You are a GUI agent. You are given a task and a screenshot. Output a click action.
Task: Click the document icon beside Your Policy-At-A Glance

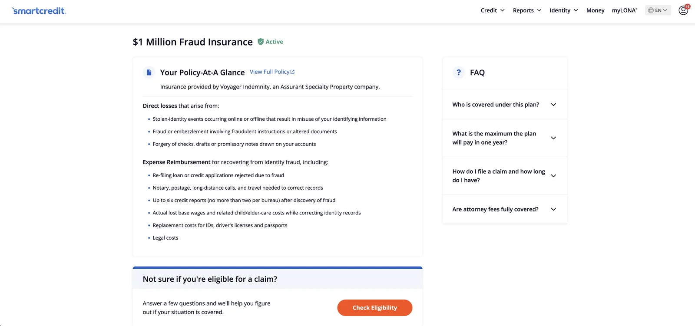pos(149,72)
